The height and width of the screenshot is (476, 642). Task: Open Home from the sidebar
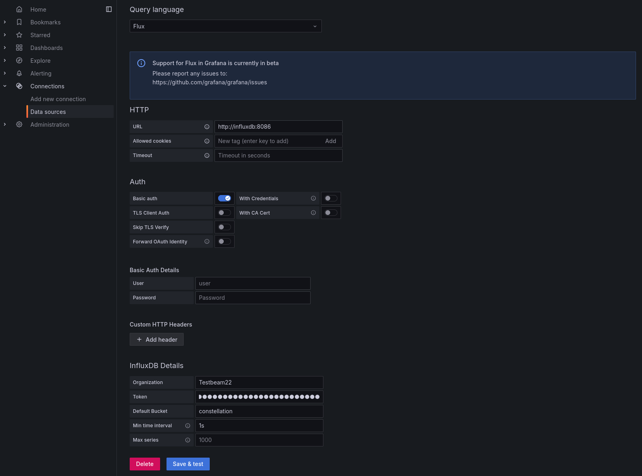point(38,9)
